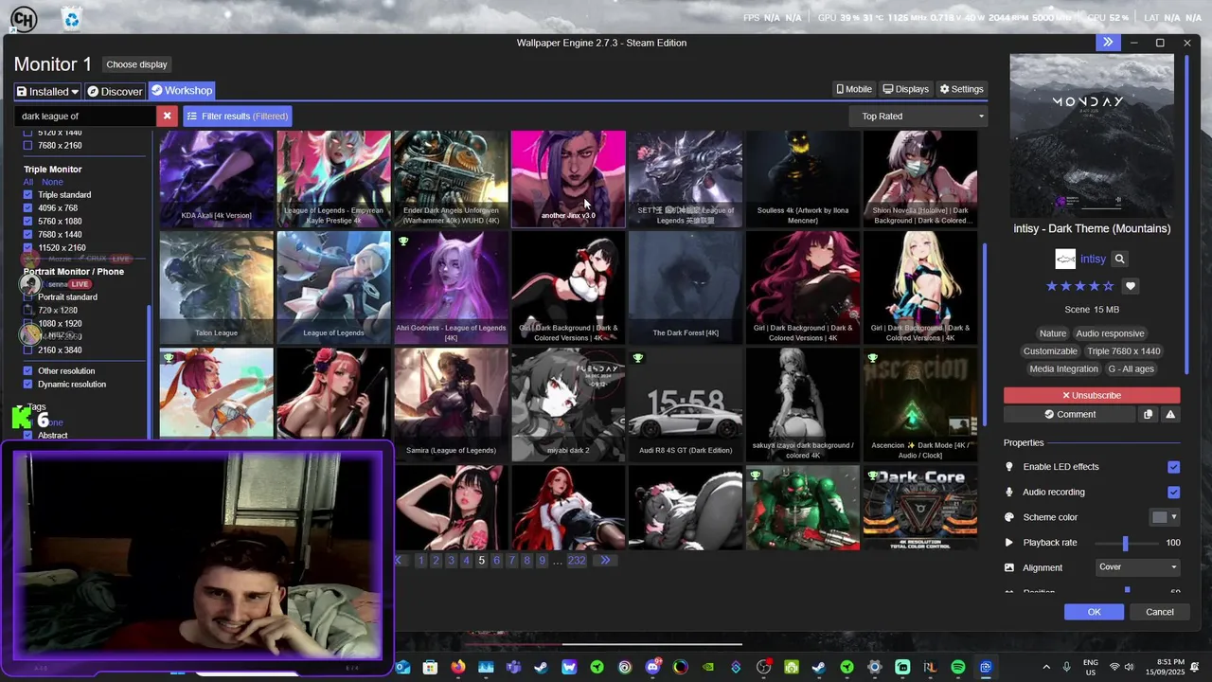
Task: Select the Audi R8 4S GT wallpaper
Action: point(686,404)
